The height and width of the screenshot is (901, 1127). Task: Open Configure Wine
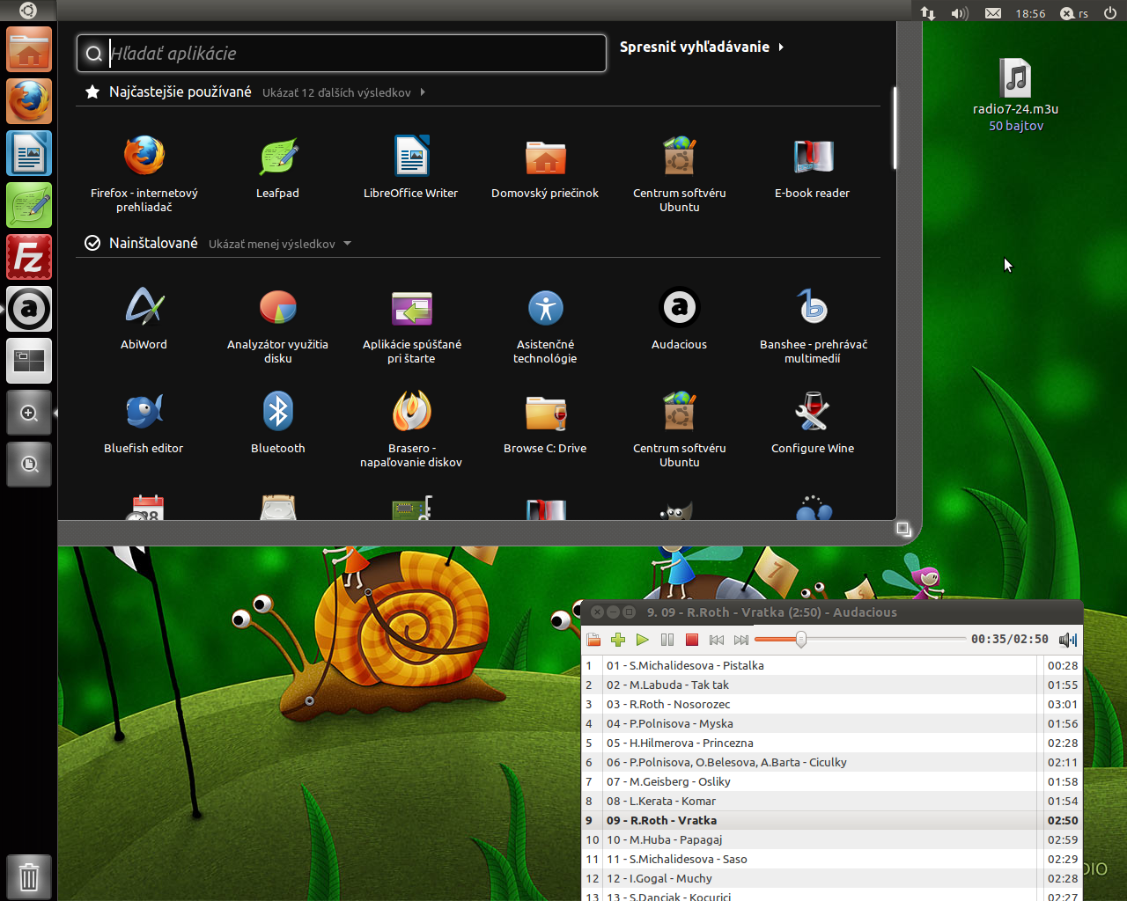tap(813, 422)
